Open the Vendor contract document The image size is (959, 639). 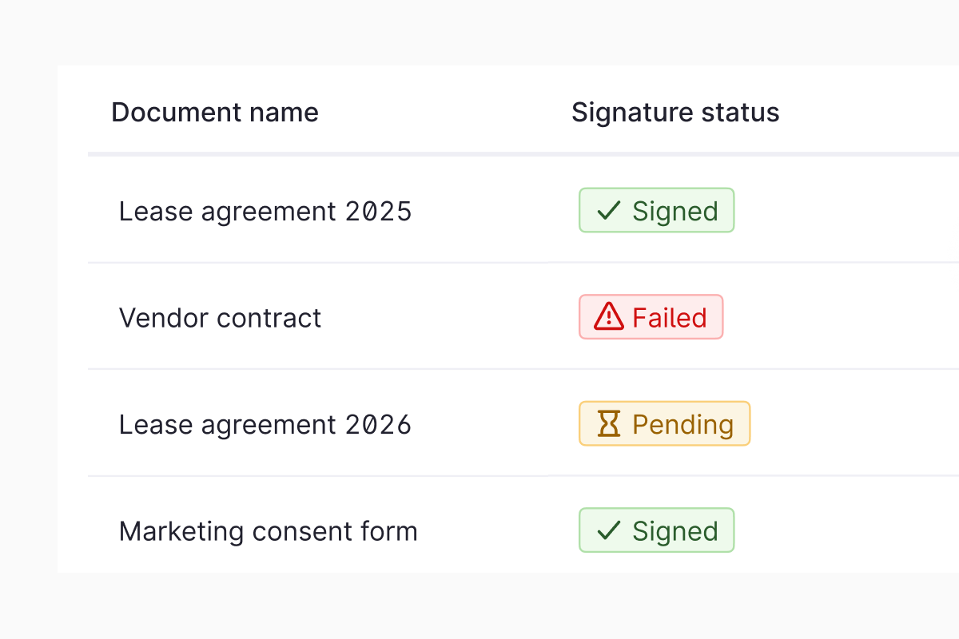[x=220, y=318]
